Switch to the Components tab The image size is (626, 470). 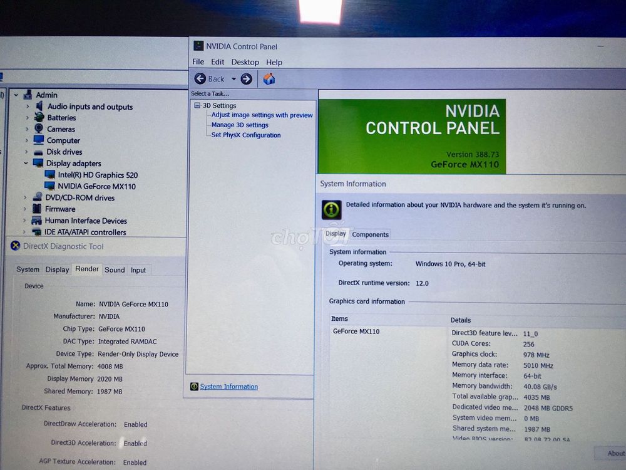pyautogui.click(x=370, y=234)
